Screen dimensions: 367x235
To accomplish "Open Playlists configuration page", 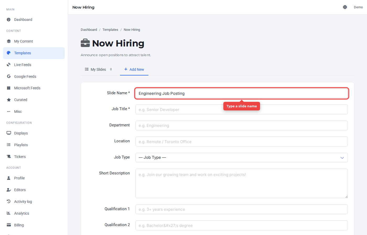I will pos(34,145).
